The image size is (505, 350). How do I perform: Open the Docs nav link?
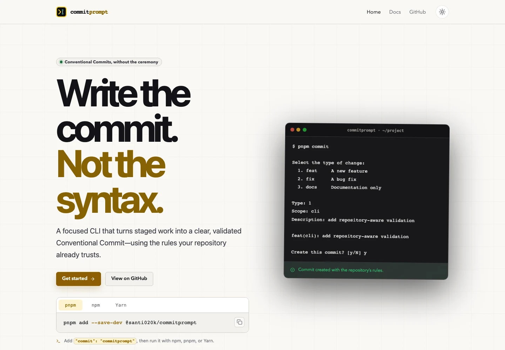[x=395, y=12]
